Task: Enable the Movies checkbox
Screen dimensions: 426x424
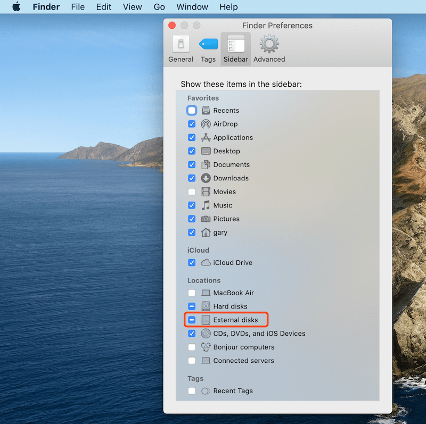Action: 192,192
